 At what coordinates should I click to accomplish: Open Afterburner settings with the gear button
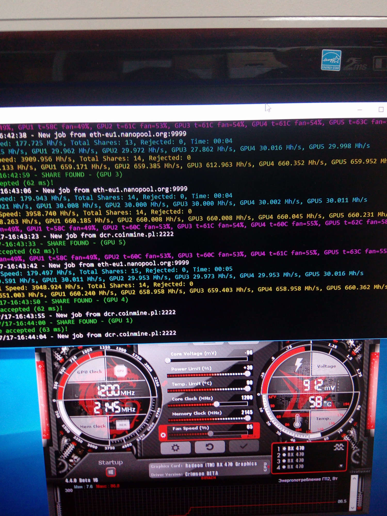click(x=175, y=447)
